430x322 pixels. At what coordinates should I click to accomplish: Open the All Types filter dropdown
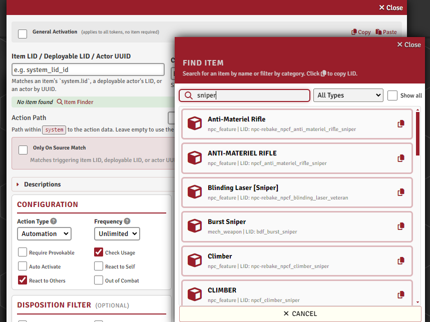pyautogui.click(x=348, y=95)
